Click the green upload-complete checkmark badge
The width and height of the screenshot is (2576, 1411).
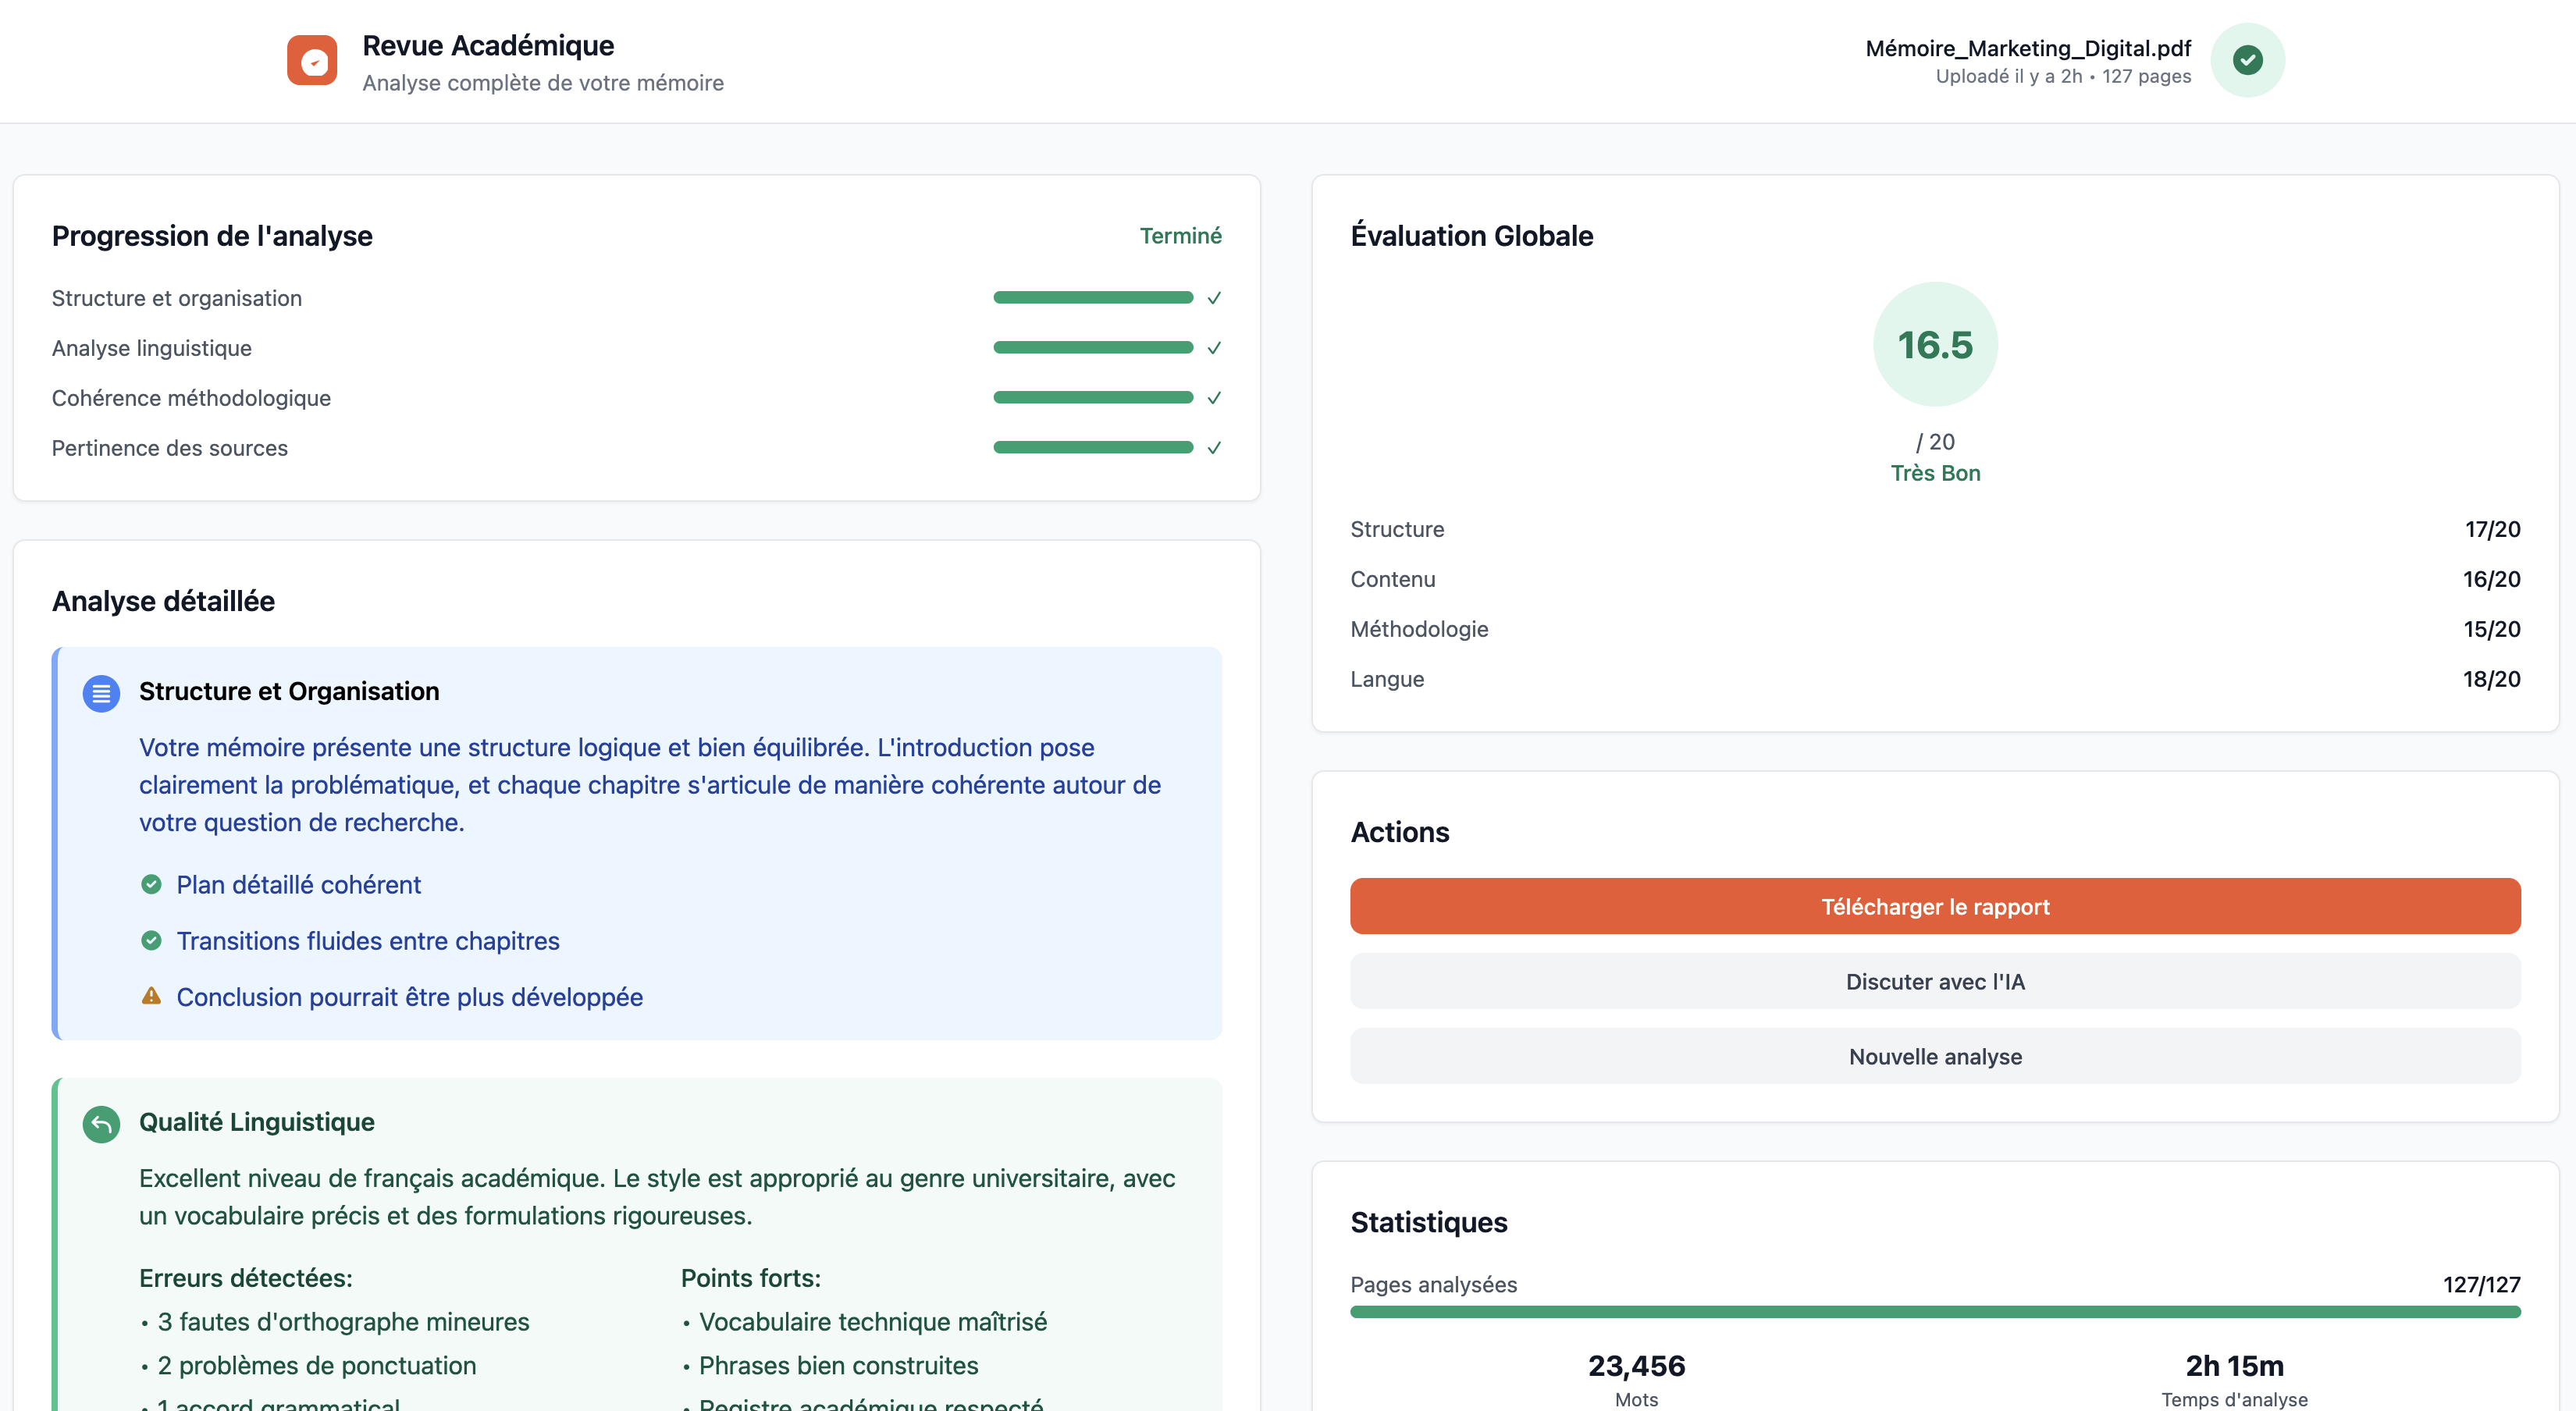pos(2247,60)
